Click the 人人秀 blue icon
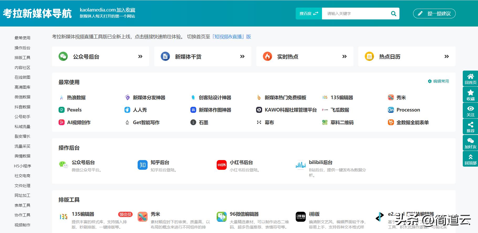 point(127,110)
